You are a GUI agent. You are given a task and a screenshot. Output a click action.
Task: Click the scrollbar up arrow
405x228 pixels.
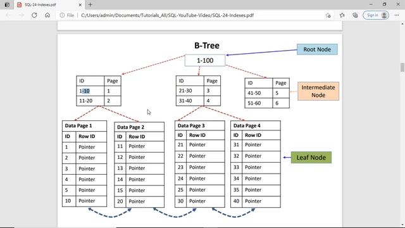(402, 24)
